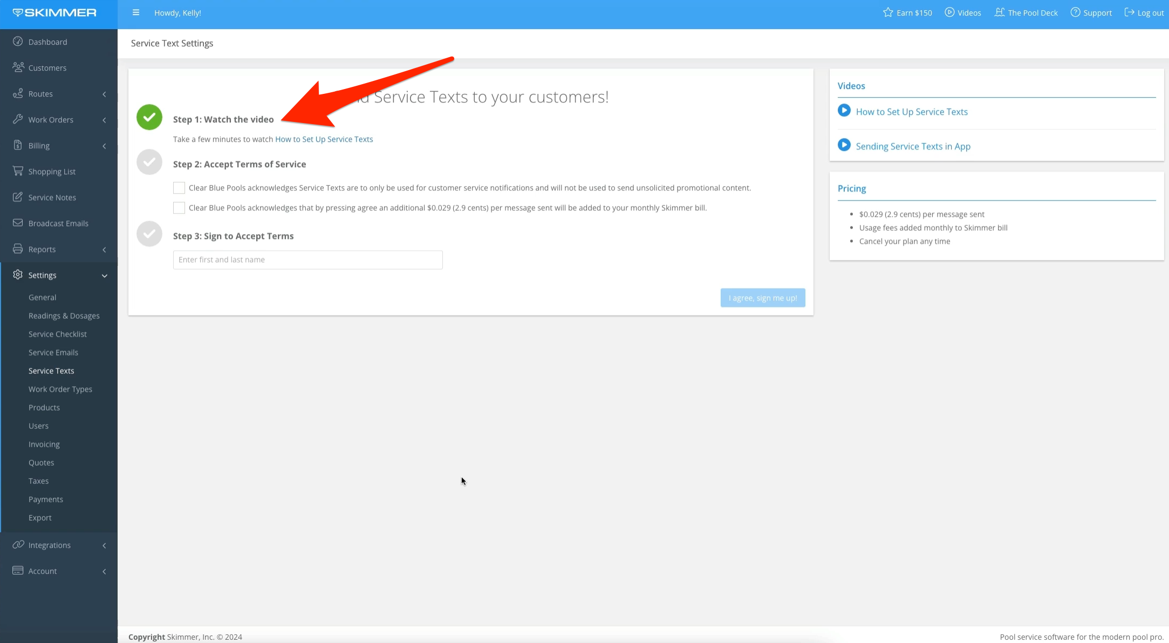
Task: Click the first and last name field
Action: click(307, 259)
